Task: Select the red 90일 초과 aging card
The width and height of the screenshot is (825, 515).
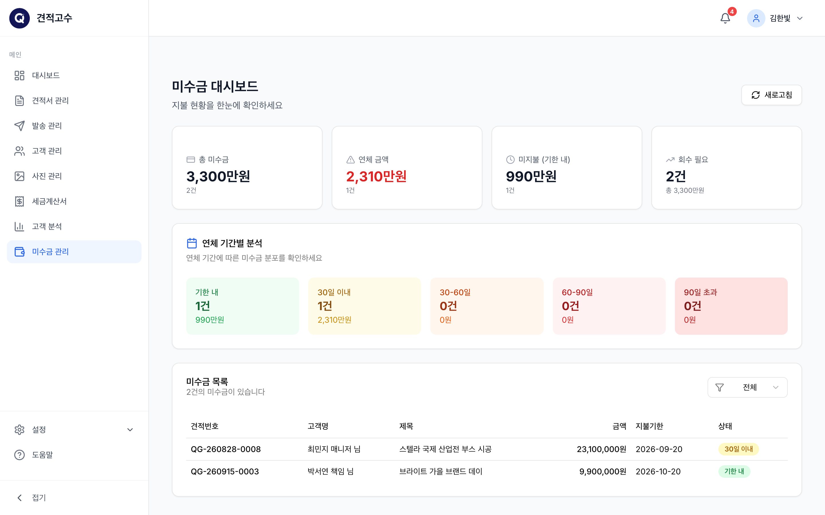Action: tap(731, 306)
